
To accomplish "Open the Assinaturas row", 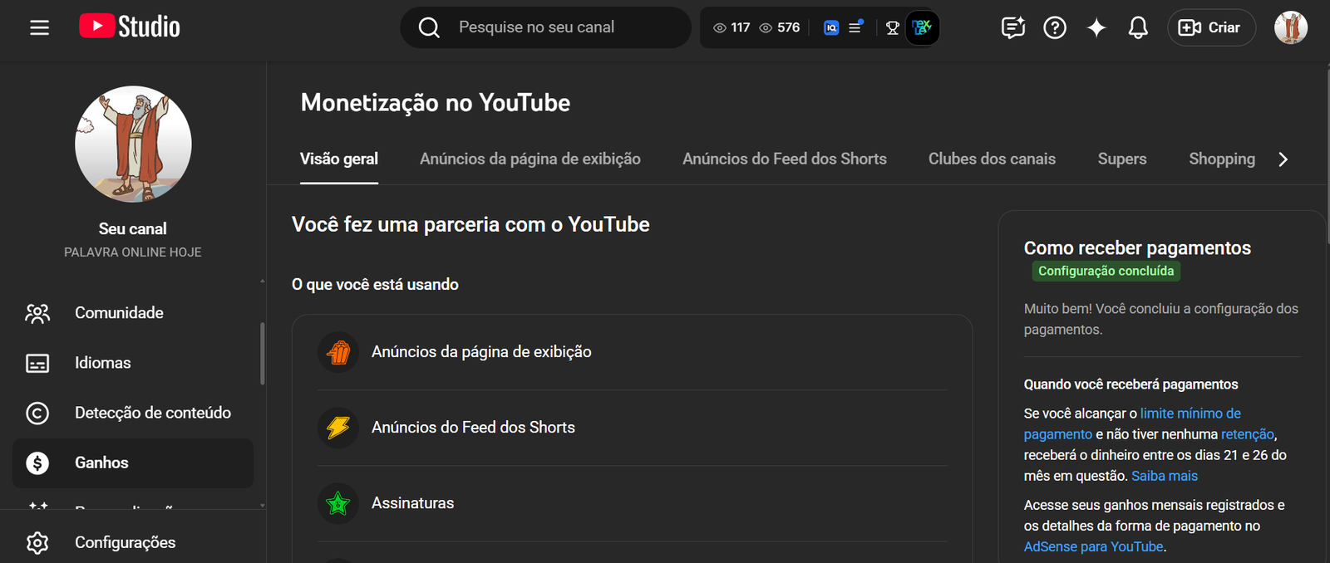I will point(632,503).
